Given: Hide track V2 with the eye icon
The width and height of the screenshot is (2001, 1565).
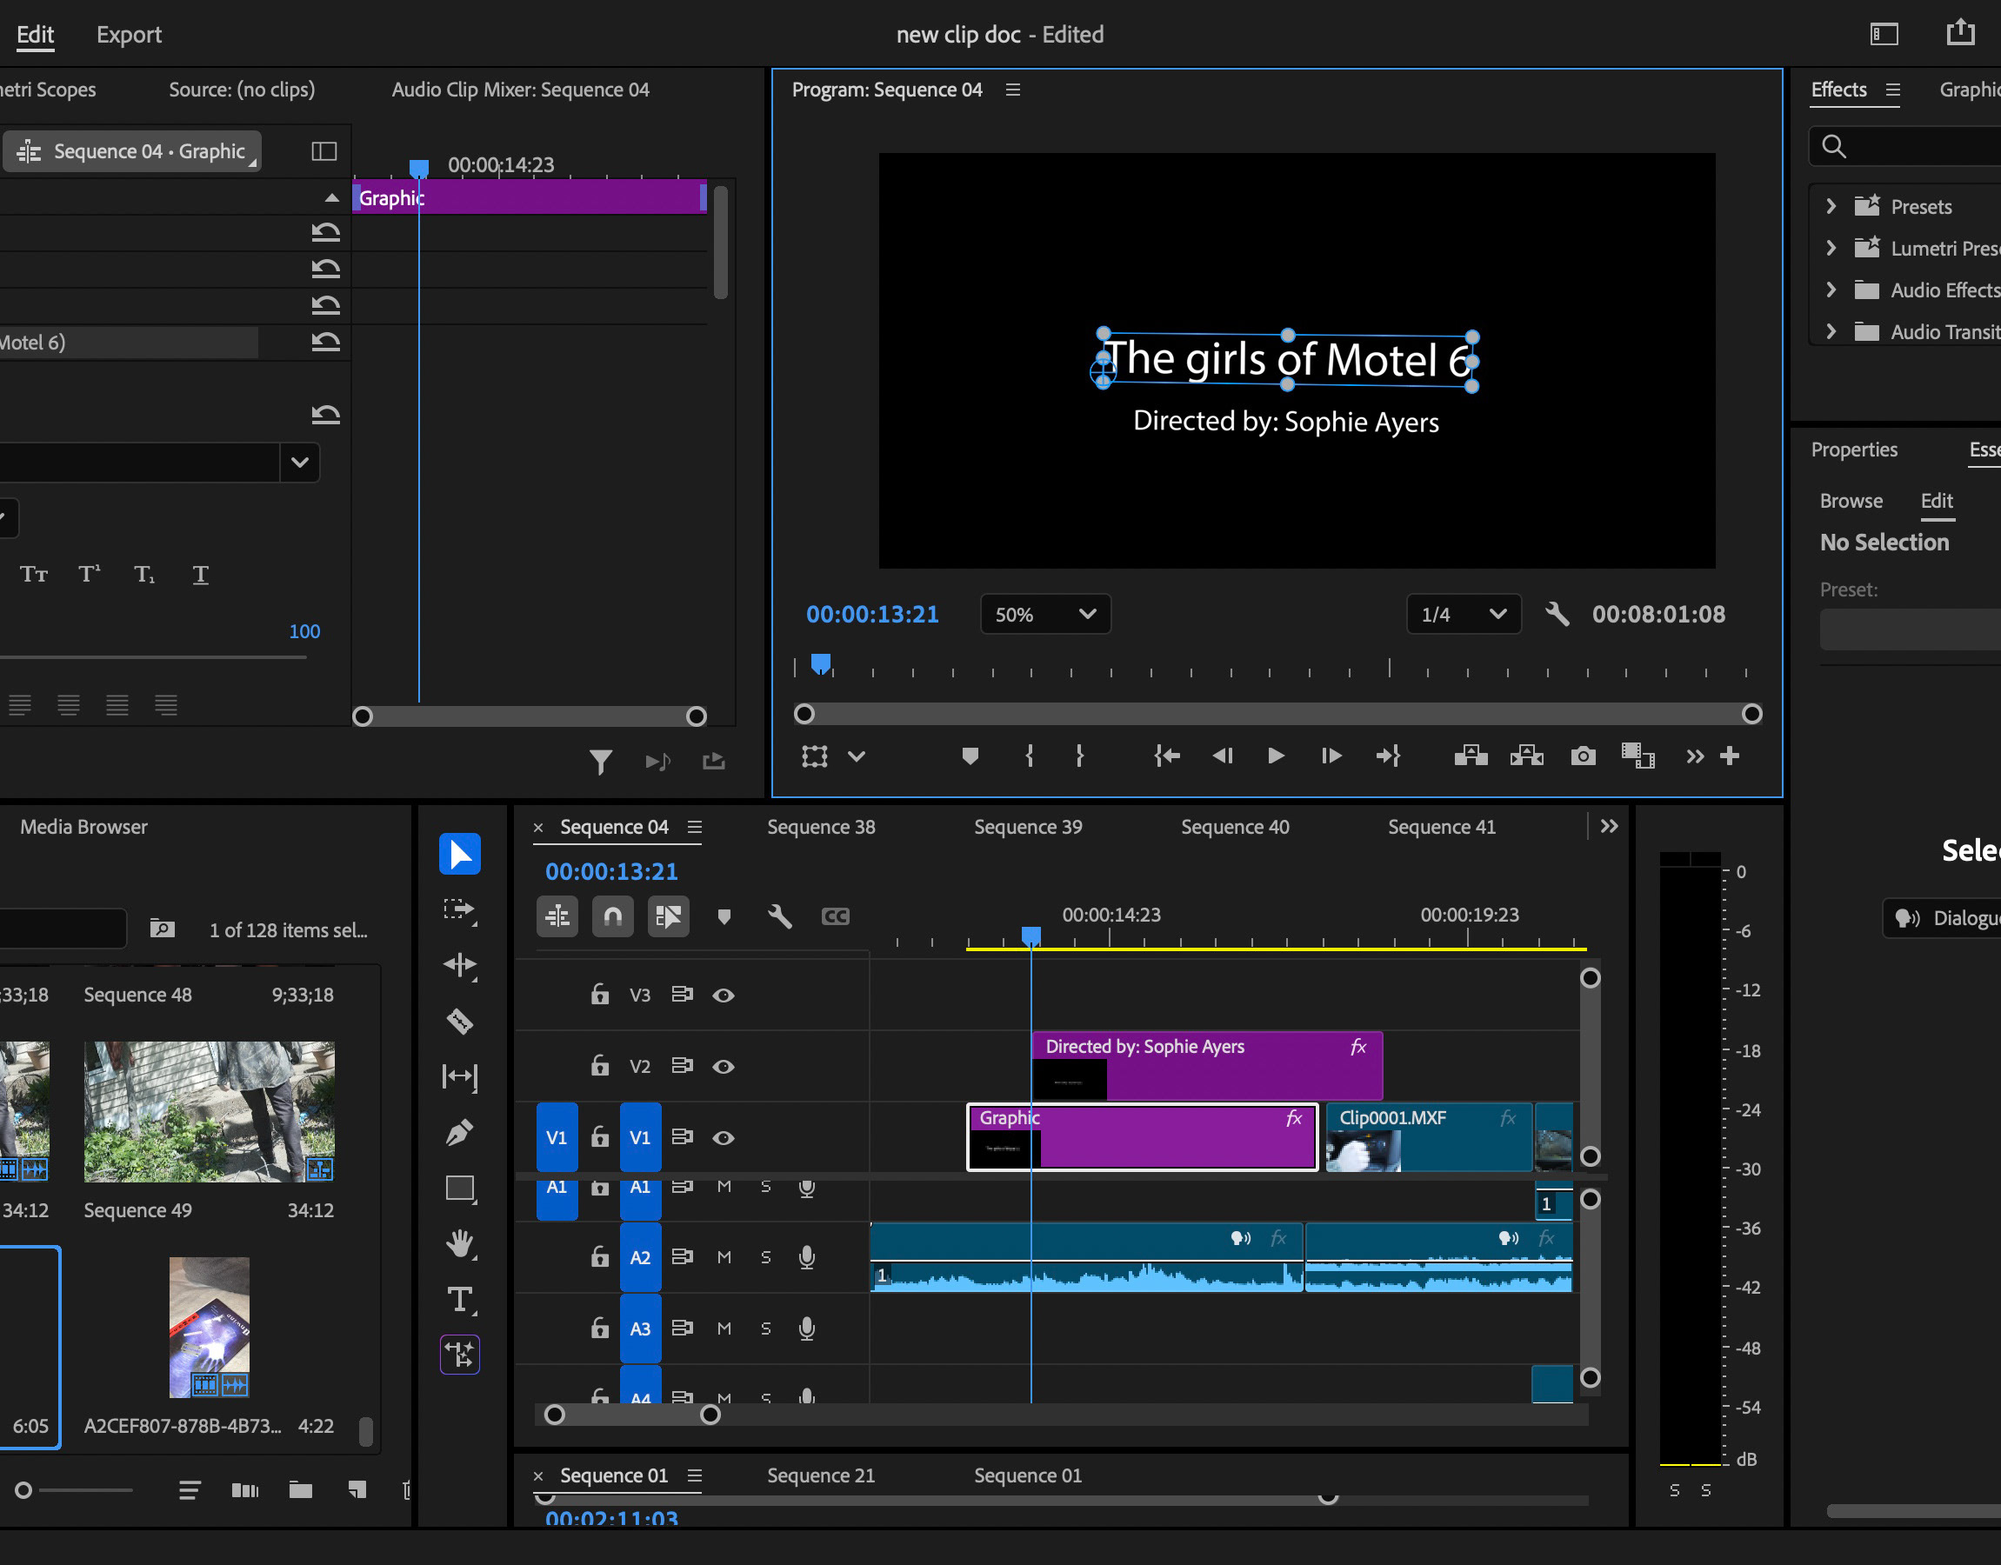Looking at the screenshot, I should 723,1067.
